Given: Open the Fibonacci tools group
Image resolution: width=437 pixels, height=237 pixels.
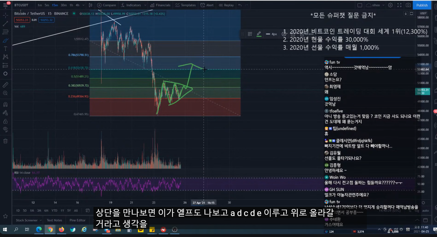Looking at the screenshot, I should [5, 32].
